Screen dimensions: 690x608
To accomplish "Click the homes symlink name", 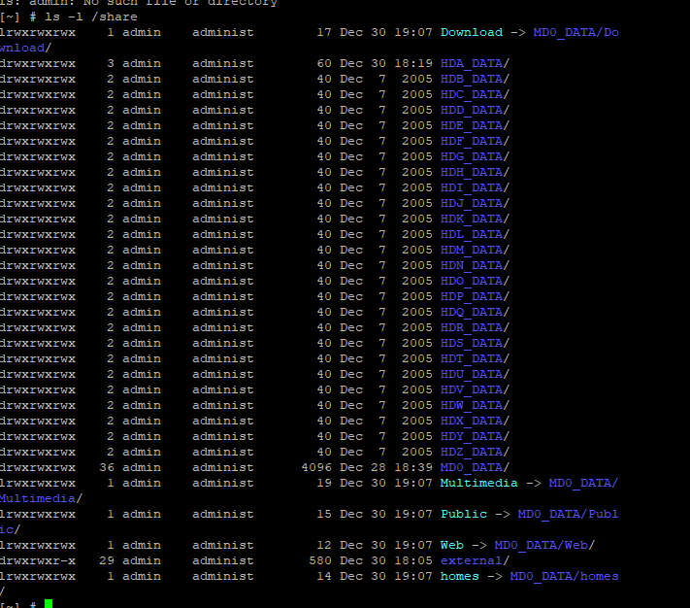I will pos(459,576).
